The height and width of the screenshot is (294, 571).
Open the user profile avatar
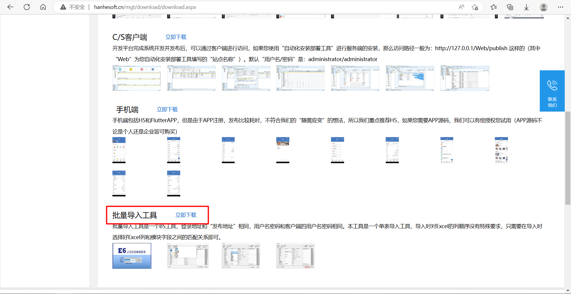click(544, 7)
